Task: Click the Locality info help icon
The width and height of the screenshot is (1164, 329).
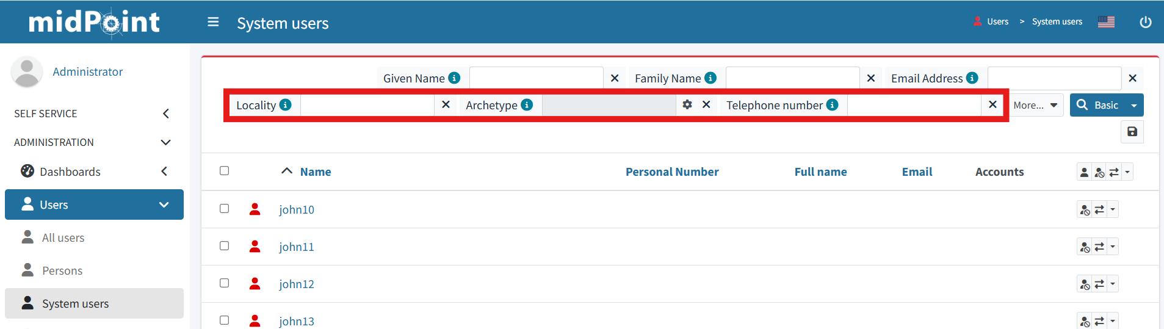Action: pos(285,104)
